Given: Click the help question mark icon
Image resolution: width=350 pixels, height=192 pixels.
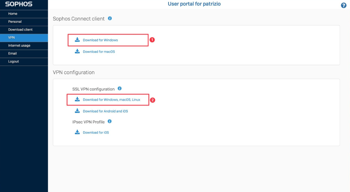Looking at the screenshot, I should 344,5.
